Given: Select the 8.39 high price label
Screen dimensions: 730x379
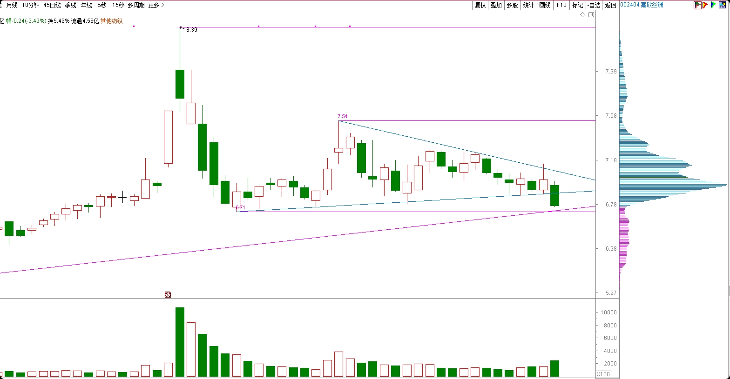Looking at the screenshot, I should [x=191, y=30].
